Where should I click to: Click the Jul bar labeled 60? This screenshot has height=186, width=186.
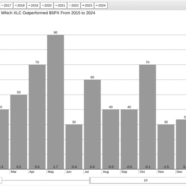click(x=92, y=124)
